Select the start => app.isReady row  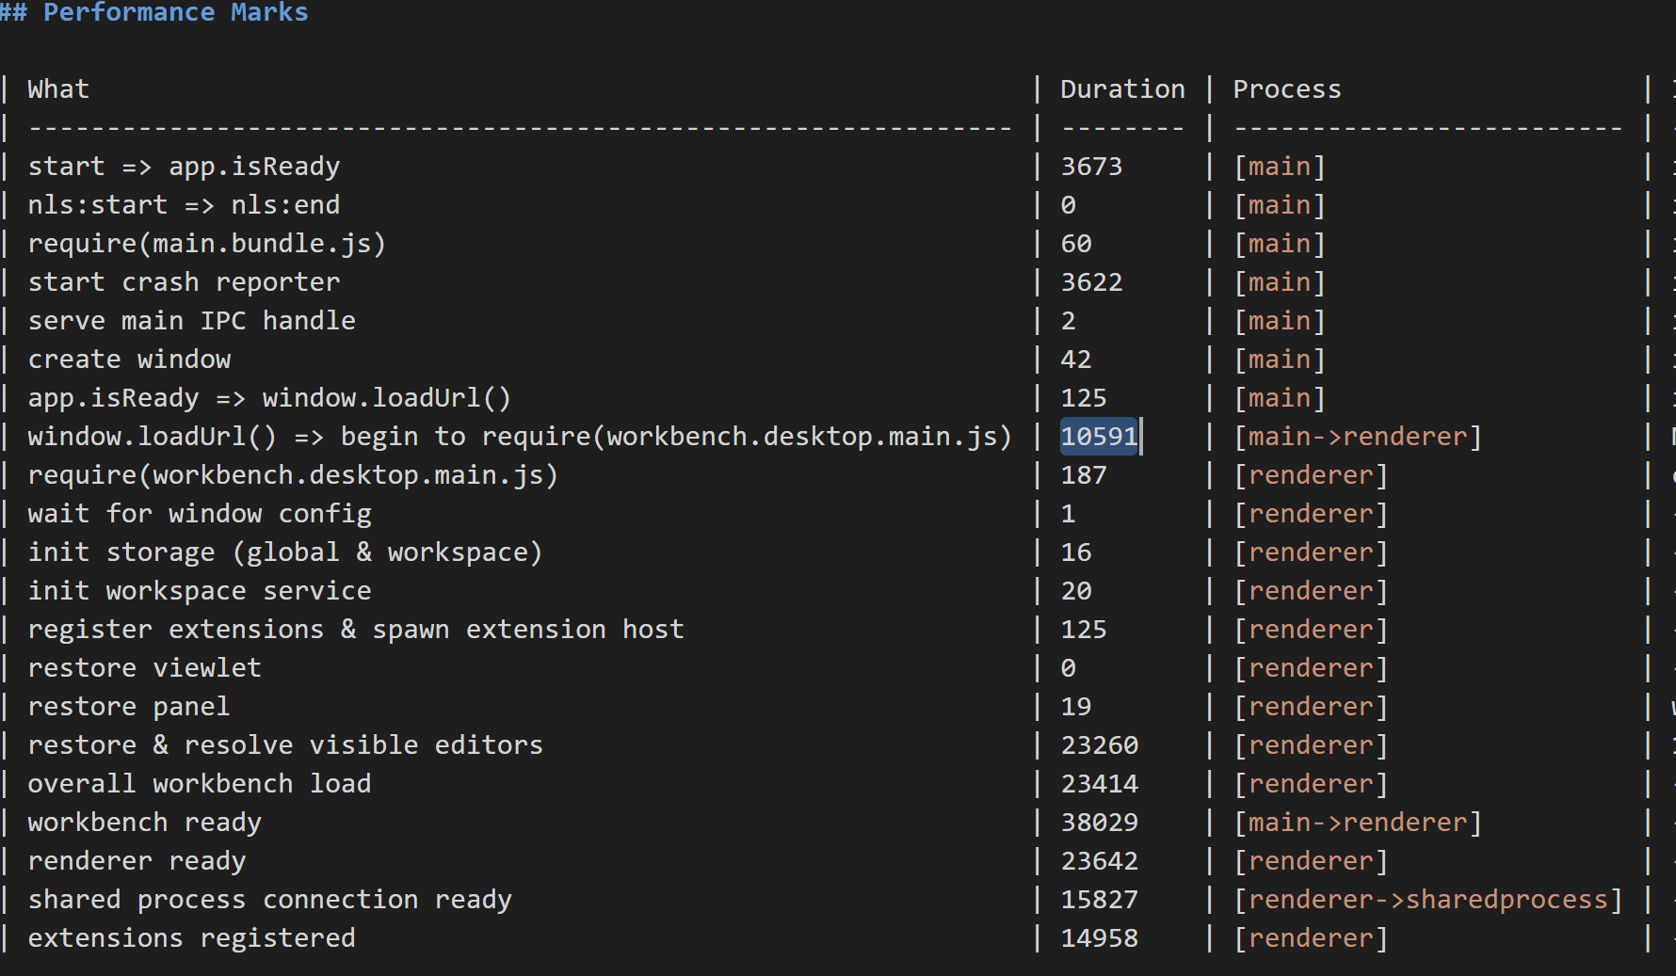tap(185, 166)
